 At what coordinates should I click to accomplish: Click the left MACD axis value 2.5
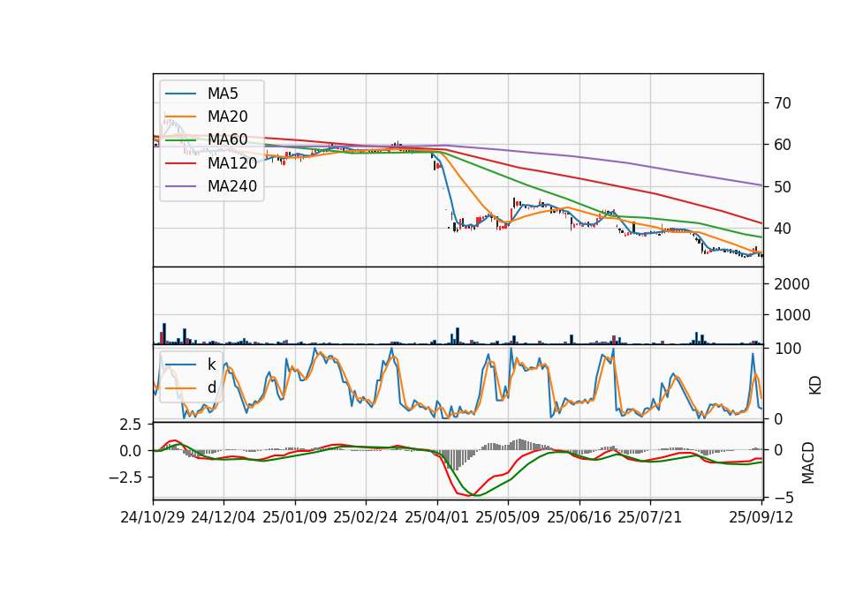131,425
